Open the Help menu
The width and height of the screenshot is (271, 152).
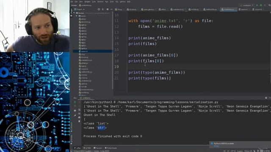point(129,2)
